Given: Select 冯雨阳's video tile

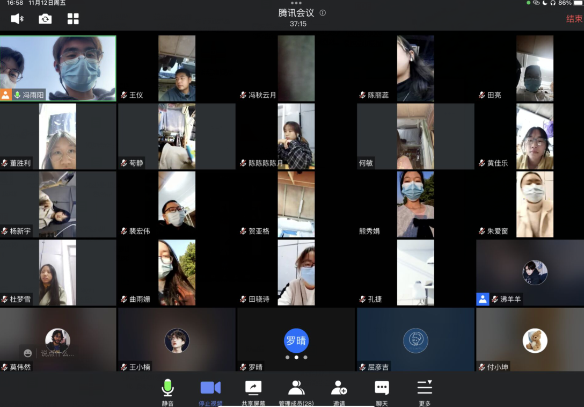Looking at the screenshot, I should (x=58, y=68).
